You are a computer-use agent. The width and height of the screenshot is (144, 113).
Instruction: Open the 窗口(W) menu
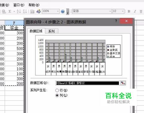click(x=19, y=5)
